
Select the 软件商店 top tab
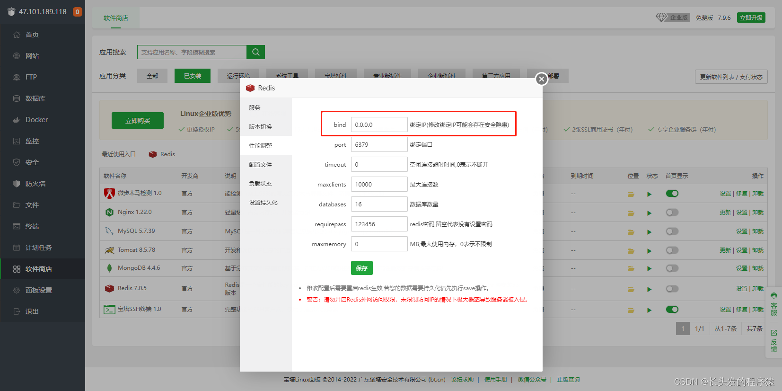tap(116, 18)
